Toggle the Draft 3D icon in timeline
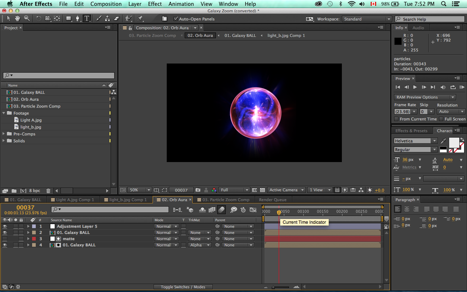The image size is (467, 292). point(190,210)
